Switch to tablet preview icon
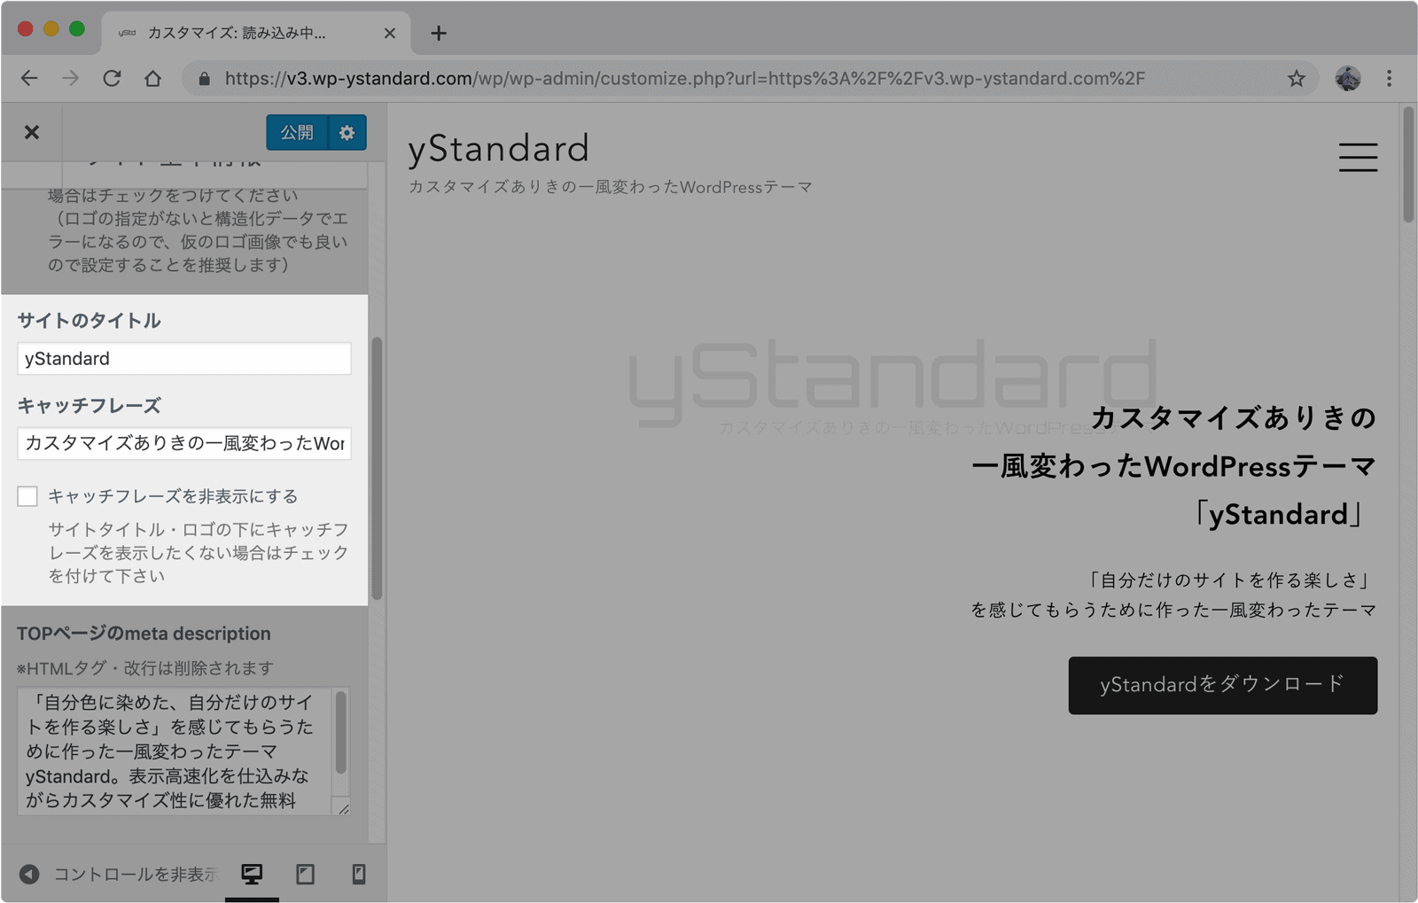Screen dimensions: 1418x903 [305, 875]
